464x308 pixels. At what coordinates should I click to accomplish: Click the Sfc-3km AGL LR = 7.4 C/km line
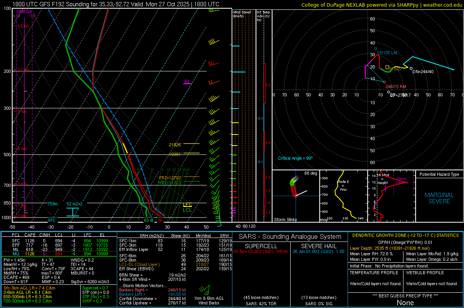(x=29, y=288)
